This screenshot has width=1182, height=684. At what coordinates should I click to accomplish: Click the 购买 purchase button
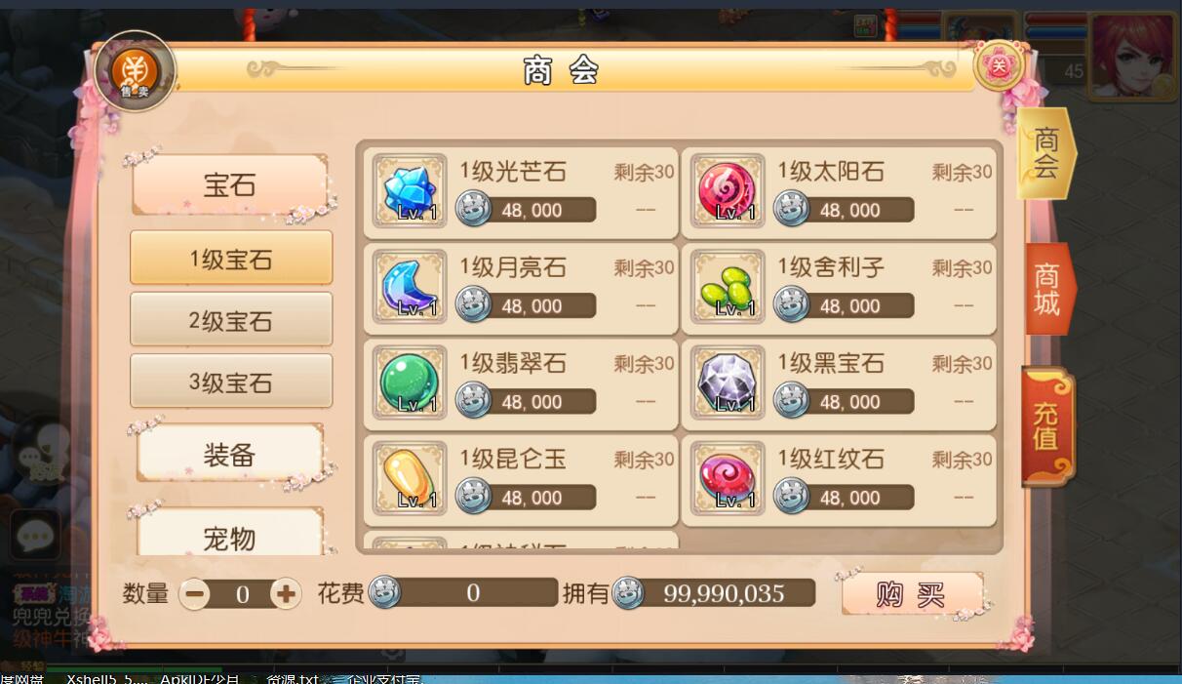pyautogui.click(x=911, y=594)
